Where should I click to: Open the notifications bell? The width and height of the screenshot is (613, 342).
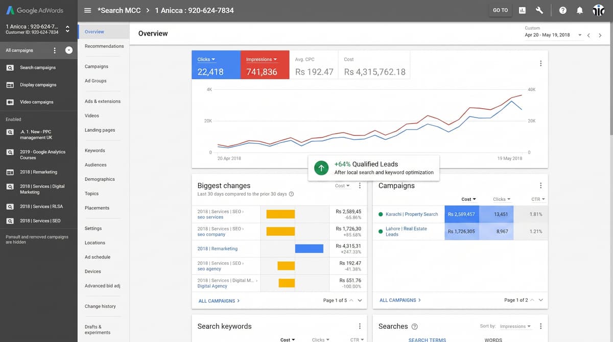point(579,10)
